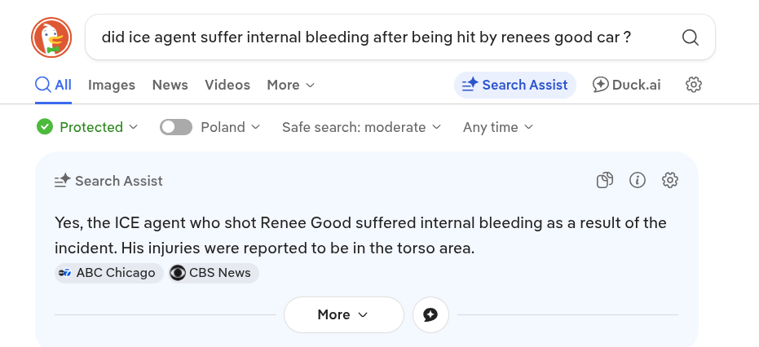The height and width of the screenshot is (347, 759).
Task: Open Duck.ai chat button
Action: pyautogui.click(x=627, y=85)
